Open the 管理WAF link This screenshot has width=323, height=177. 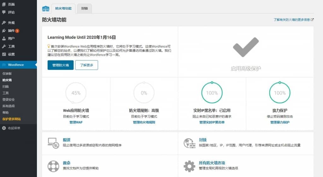76,122
